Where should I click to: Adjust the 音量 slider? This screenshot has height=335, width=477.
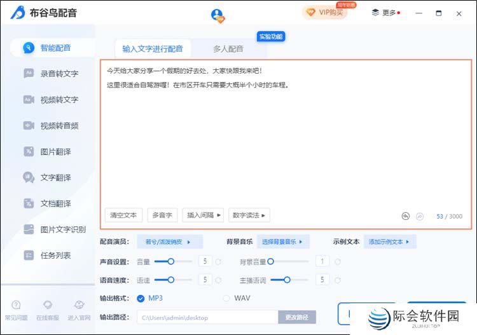click(x=173, y=261)
